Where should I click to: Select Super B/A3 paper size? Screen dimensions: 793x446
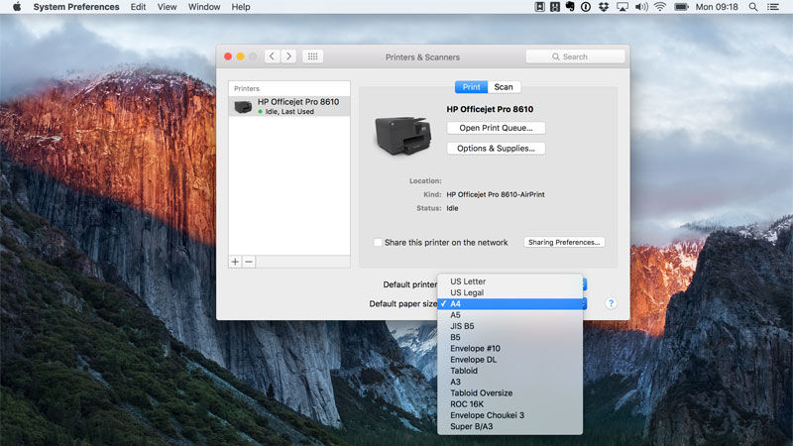click(510, 426)
